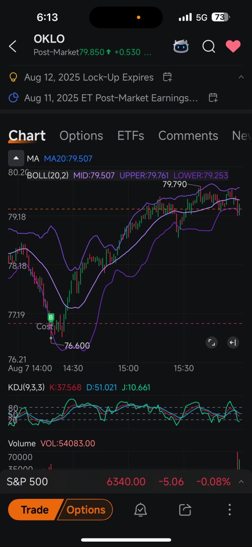Tap the back arrow

click(13, 46)
